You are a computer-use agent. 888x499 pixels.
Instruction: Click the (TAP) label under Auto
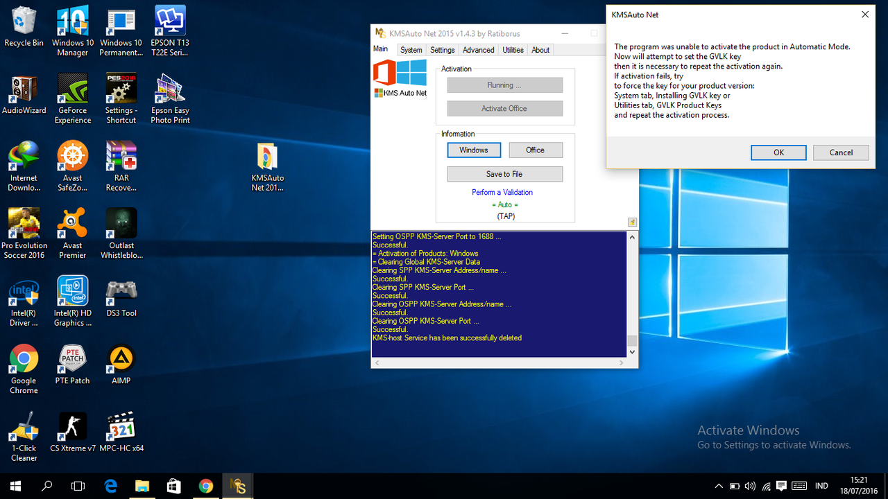[505, 216]
